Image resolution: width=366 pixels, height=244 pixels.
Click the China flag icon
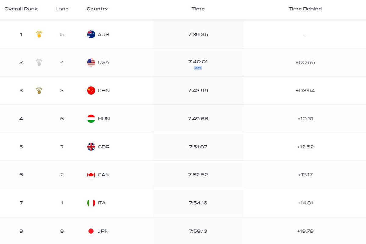[x=91, y=91]
